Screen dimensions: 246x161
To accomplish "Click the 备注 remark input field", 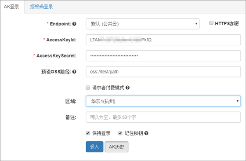I will pyautogui.click(x=163, y=117).
